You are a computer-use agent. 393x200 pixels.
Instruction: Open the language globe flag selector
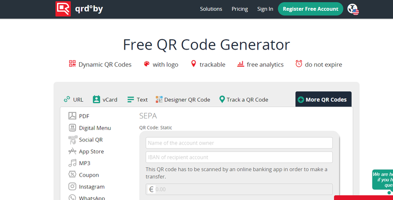pyautogui.click(x=353, y=9)
